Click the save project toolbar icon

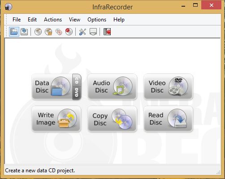pos(24,32)
